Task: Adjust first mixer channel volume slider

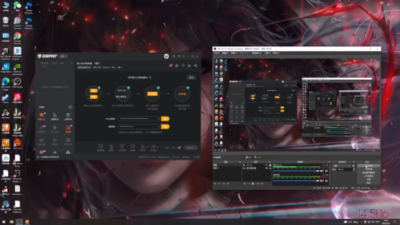Action: pyautogui.click(x=296, y=171)
